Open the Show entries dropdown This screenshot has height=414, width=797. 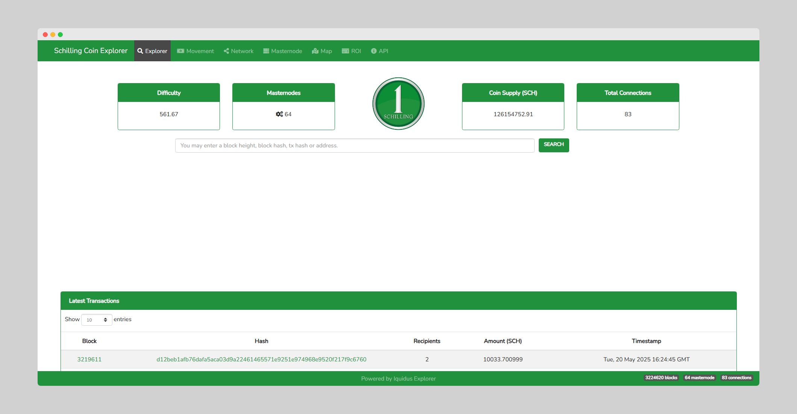(97, 320)
